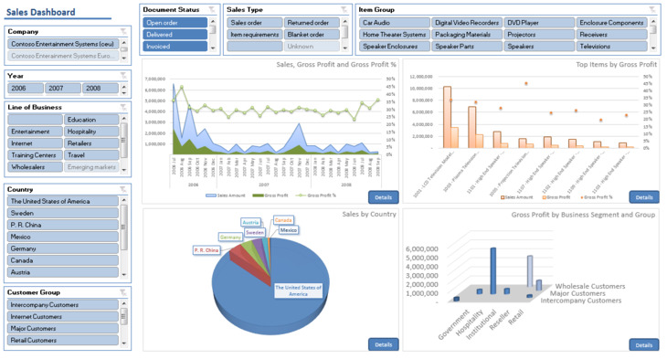Click the Line of Business scrollbar thumb
The height and width of the screenshot is (359, 667).
(123, 141)
